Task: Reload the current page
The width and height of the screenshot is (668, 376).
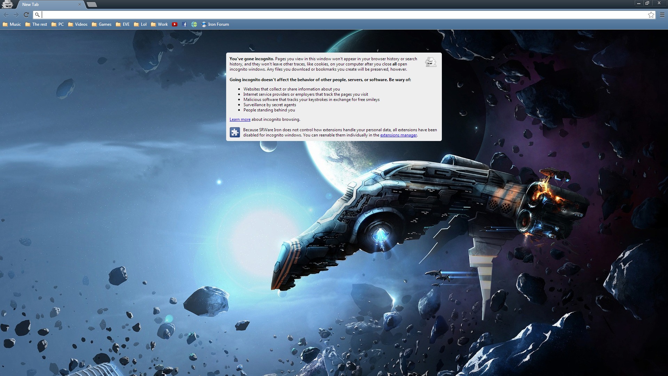Action: pos(26,15)
